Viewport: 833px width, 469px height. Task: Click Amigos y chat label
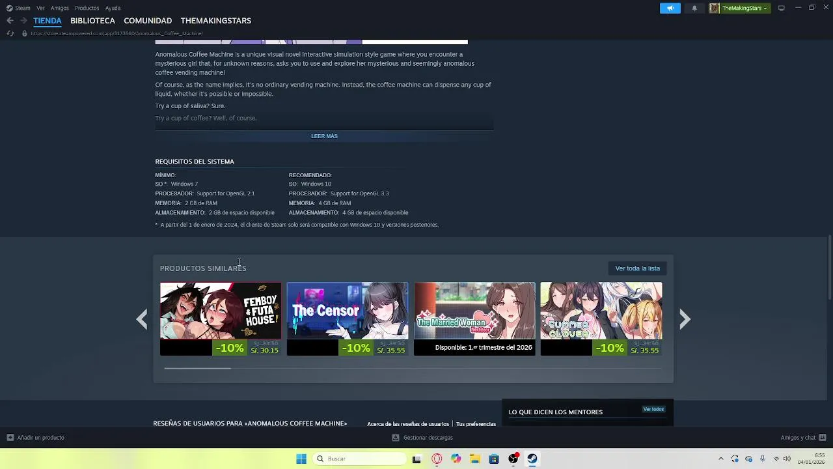tap(798, 438)
